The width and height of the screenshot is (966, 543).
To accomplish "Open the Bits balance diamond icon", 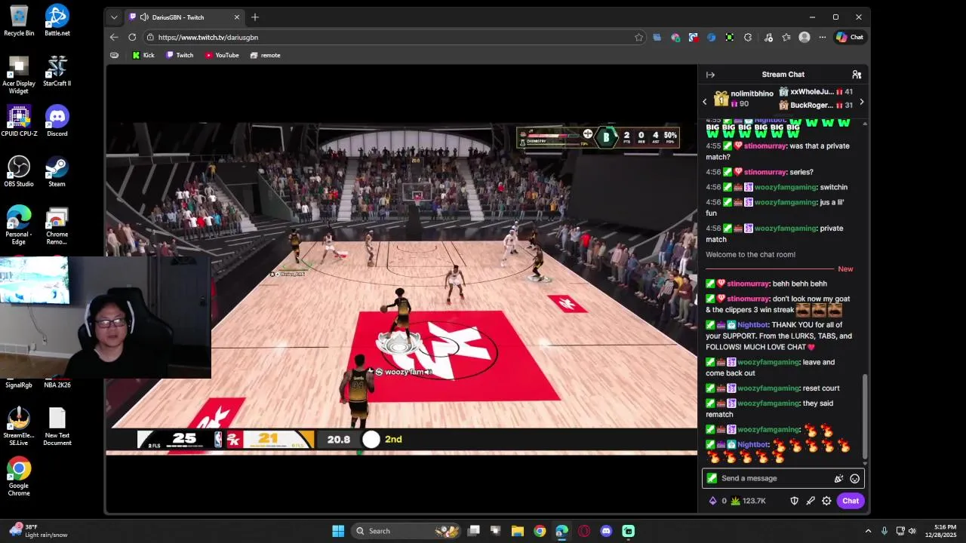I will coord(713,501).
